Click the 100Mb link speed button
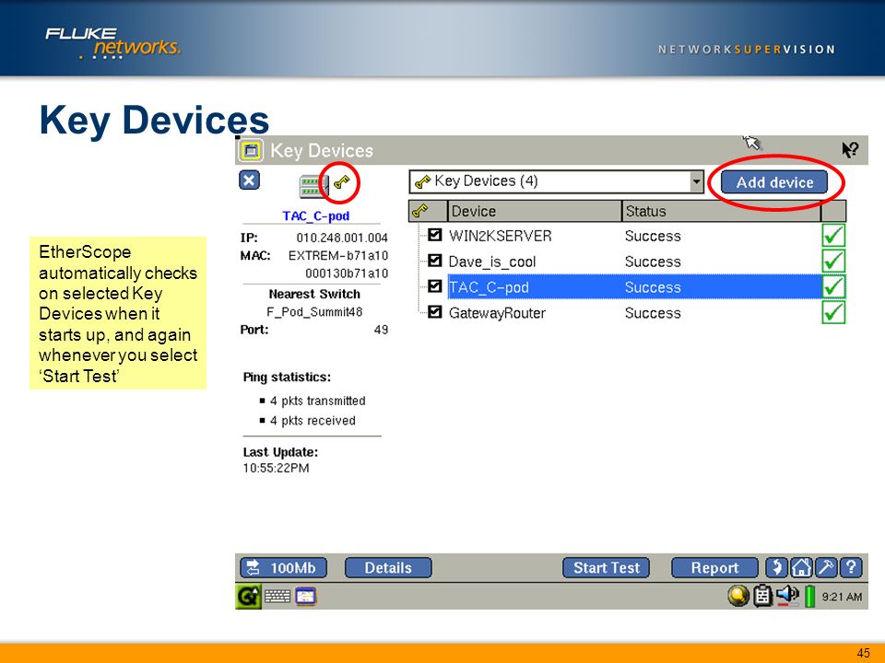The height and width of the screenshot is (663, 885). (x=283, y=568)
